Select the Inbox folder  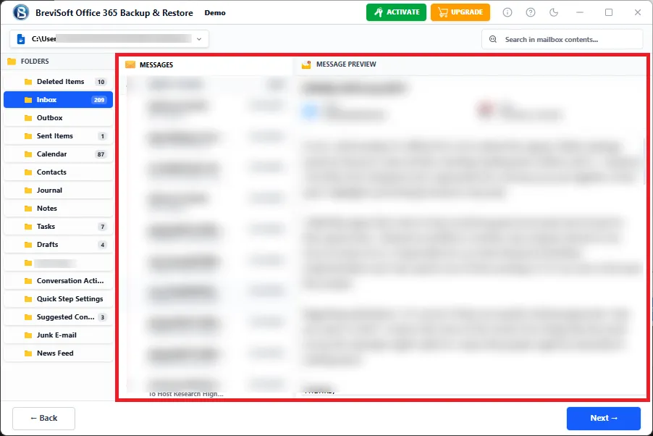[58, 100]
